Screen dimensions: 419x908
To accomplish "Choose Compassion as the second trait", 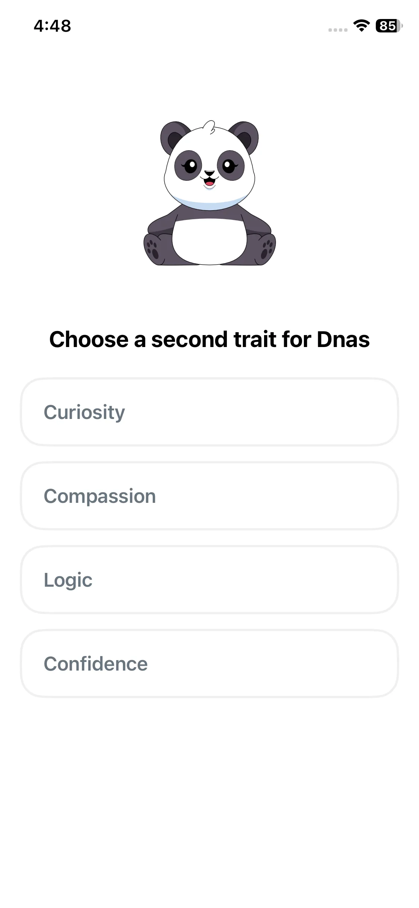I will click(209, 496).
